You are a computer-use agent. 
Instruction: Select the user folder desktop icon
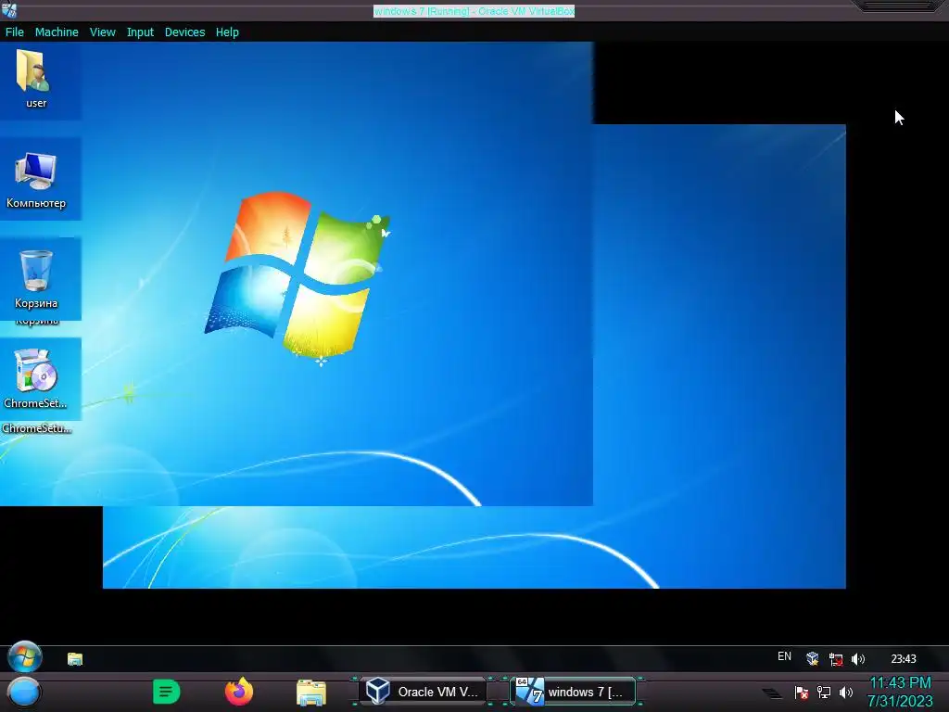coord(36,80)
